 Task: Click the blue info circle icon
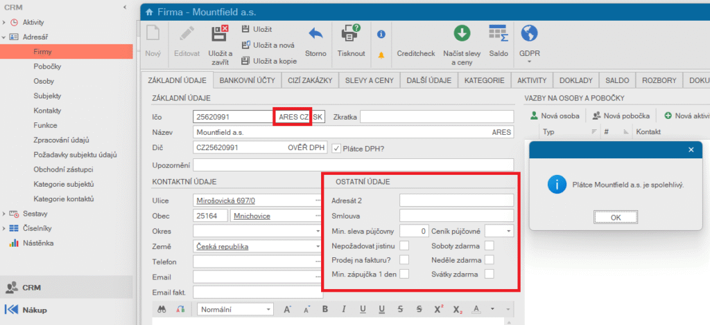point(381,34)
